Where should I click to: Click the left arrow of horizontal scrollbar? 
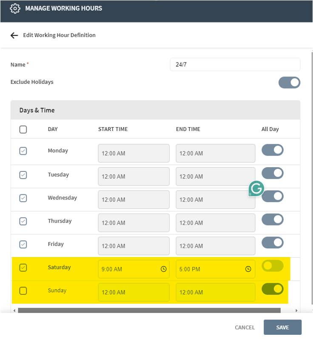click(14, 311)
